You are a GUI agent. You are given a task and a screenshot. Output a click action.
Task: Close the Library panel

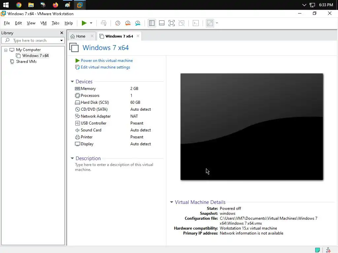click(62, 33)
